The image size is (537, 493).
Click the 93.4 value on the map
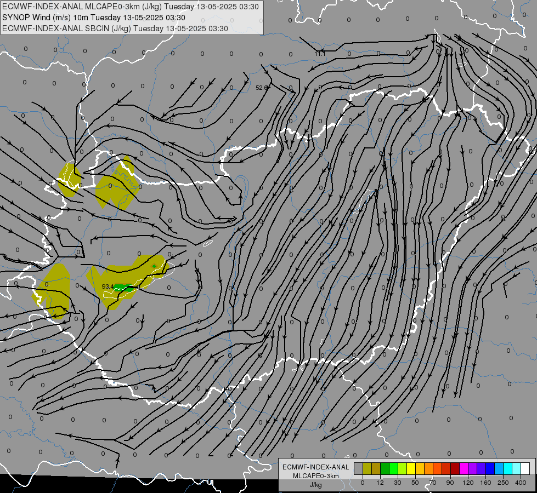[108, 286]
